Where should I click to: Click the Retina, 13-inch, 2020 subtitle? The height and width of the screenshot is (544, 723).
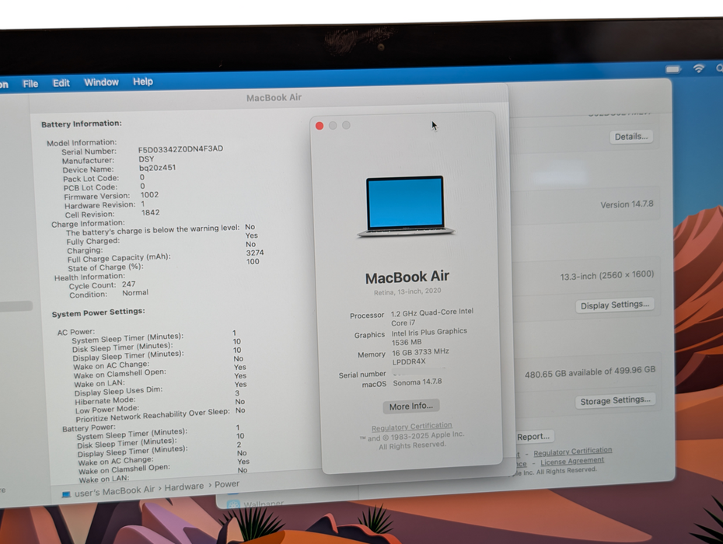(x=407, y=292)
